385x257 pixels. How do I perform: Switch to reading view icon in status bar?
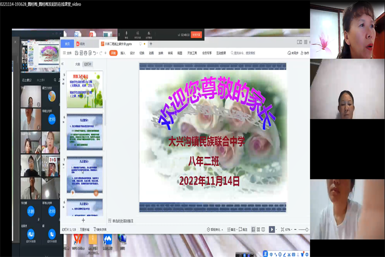coord(263,229)
